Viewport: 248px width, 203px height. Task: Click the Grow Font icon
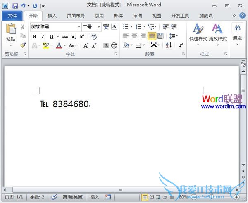86,45
